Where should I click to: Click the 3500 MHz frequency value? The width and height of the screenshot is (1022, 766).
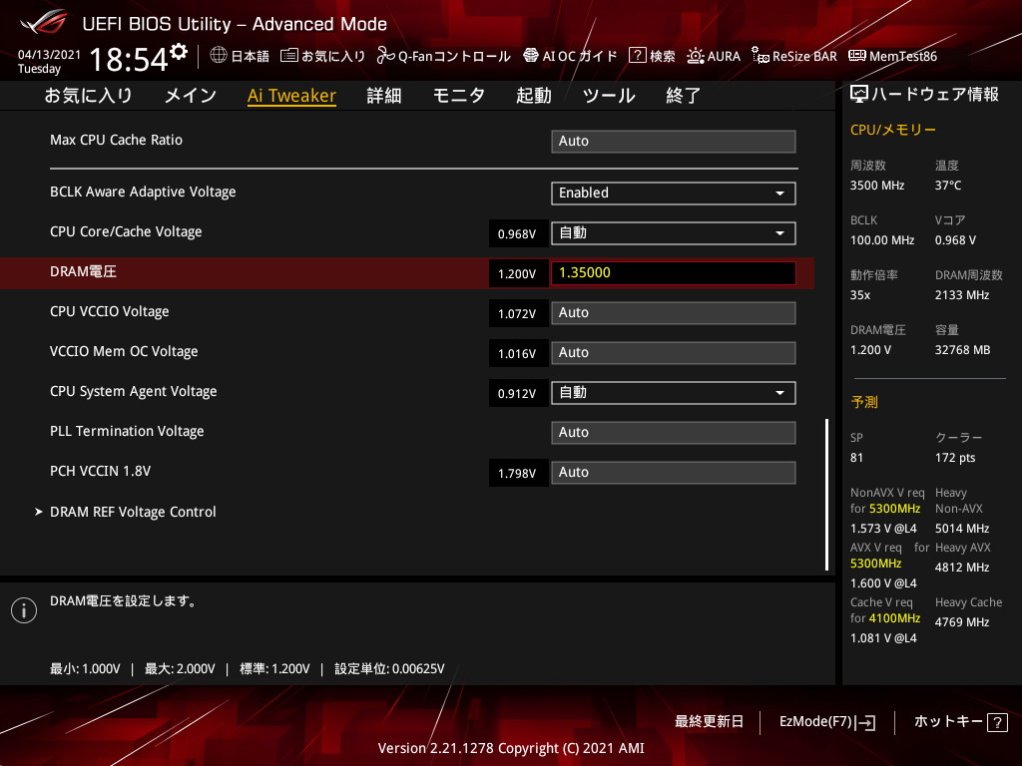877,186
